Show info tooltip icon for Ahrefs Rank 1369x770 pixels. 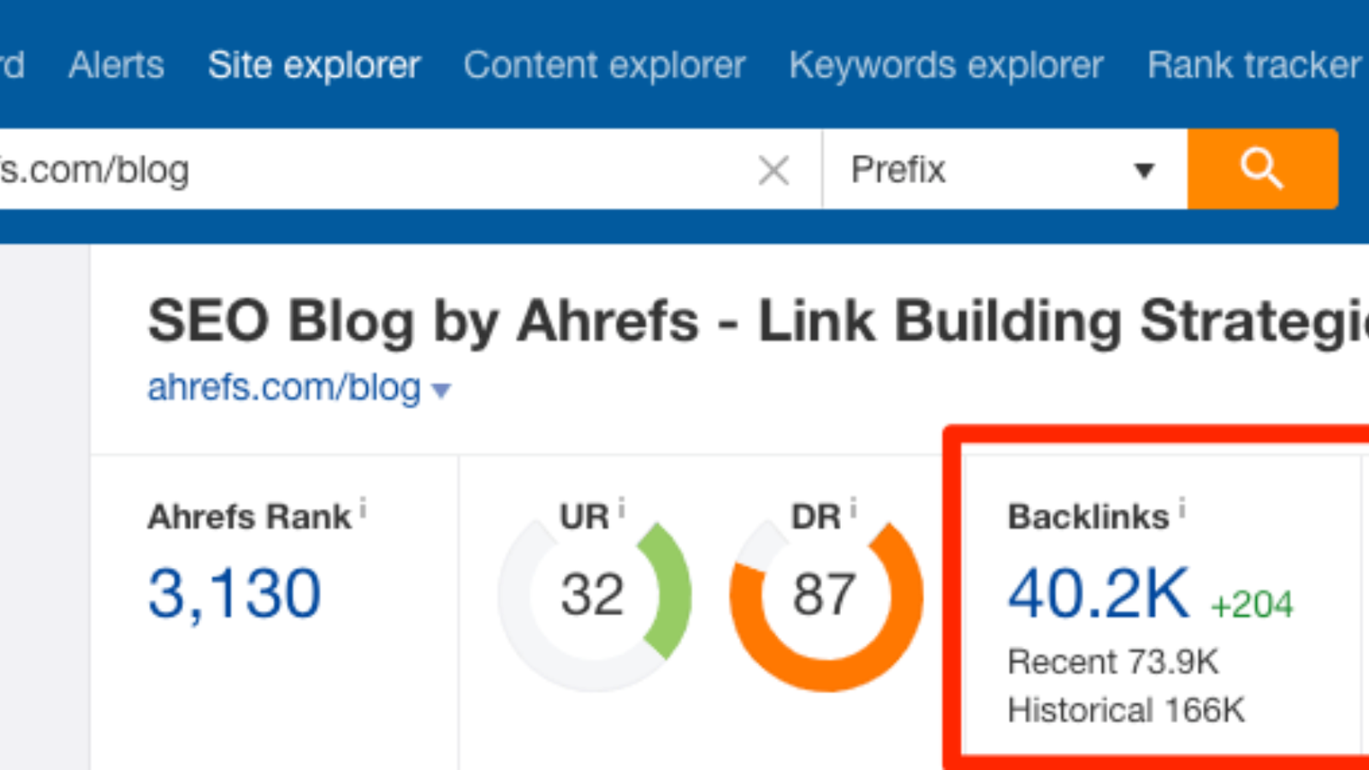(363, 509)
